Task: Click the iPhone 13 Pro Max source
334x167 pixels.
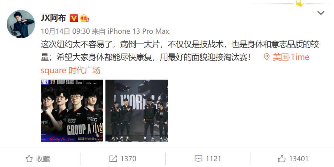Action: coord(138,31)
